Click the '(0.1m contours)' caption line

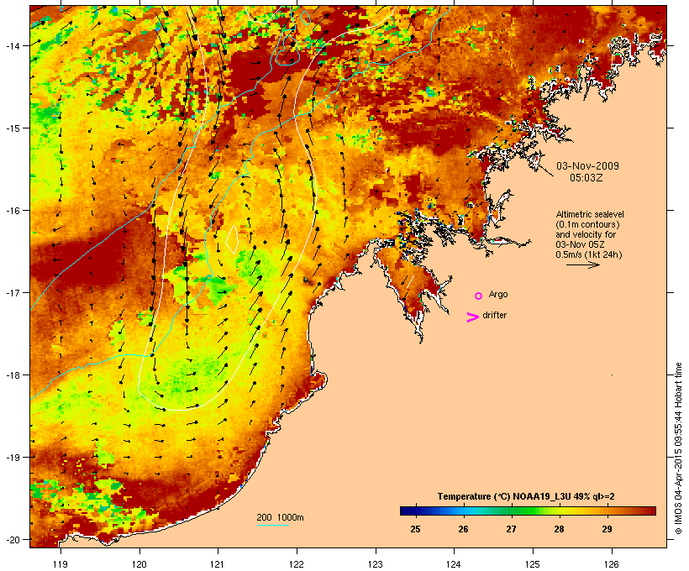pos(587,224)
